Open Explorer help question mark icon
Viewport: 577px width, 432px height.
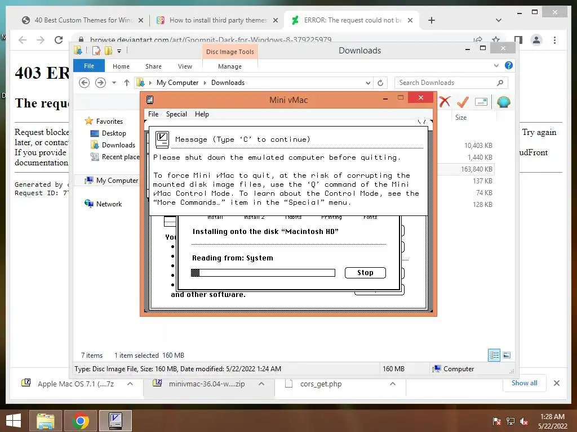click(509, 65)
